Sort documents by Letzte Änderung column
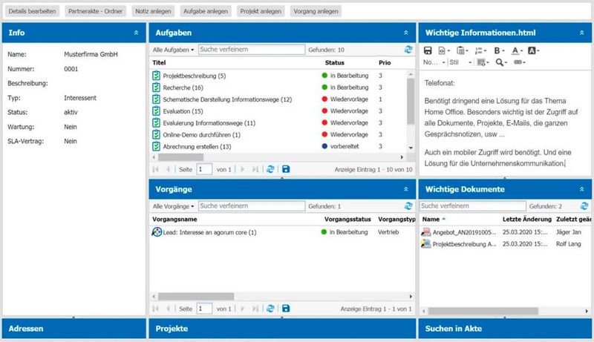The height and width of the screenshot is (342, 594). pos(527,219)
